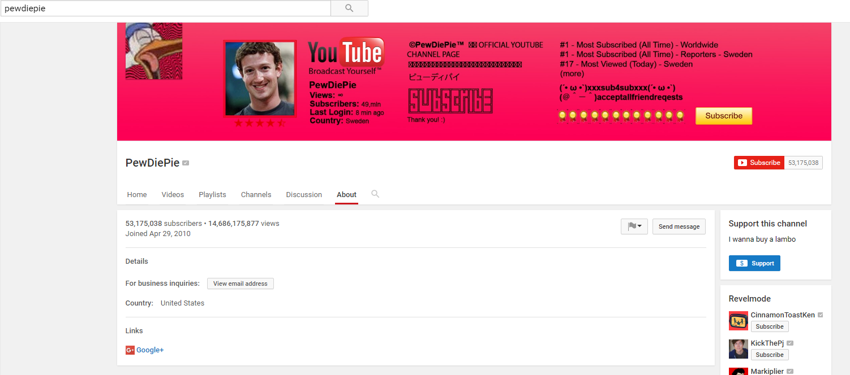
Task: Click the YouTube logo in the banner
Action: point(346,54)
